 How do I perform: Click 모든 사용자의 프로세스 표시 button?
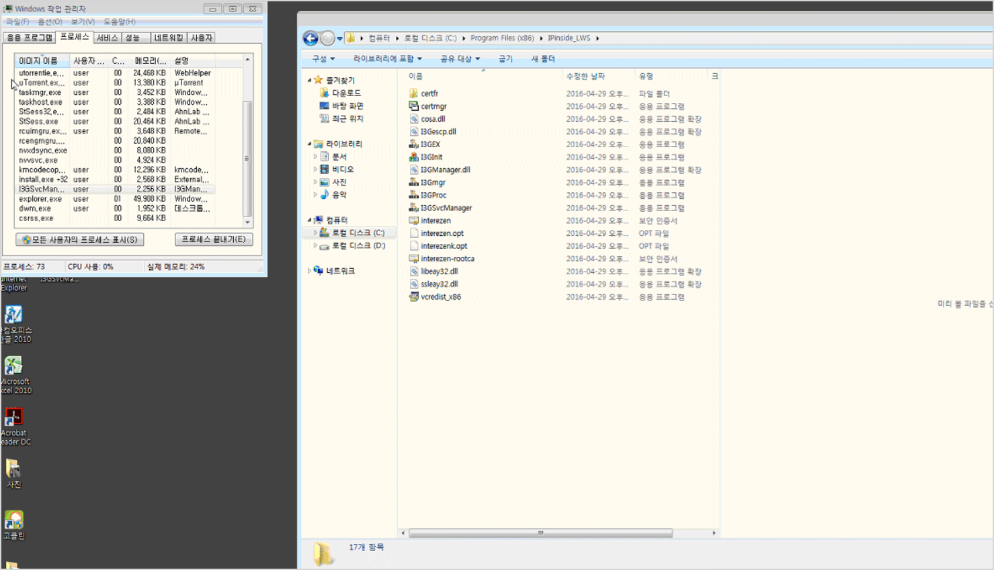pyautogui.click(x=80, y=239)
